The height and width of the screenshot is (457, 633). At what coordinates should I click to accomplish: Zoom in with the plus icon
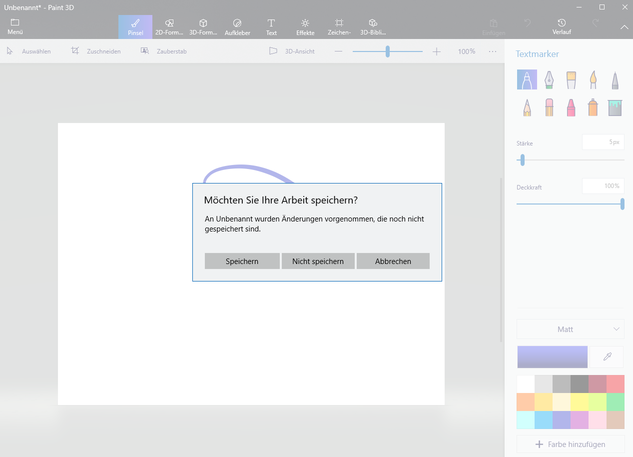point(437,51)
